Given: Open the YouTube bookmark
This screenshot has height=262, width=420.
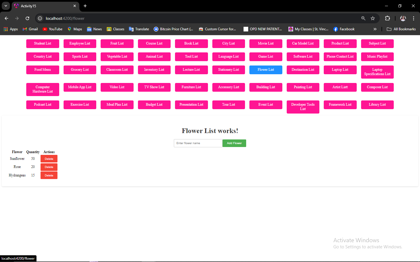Looking at the screenshot, I should 52,29.
